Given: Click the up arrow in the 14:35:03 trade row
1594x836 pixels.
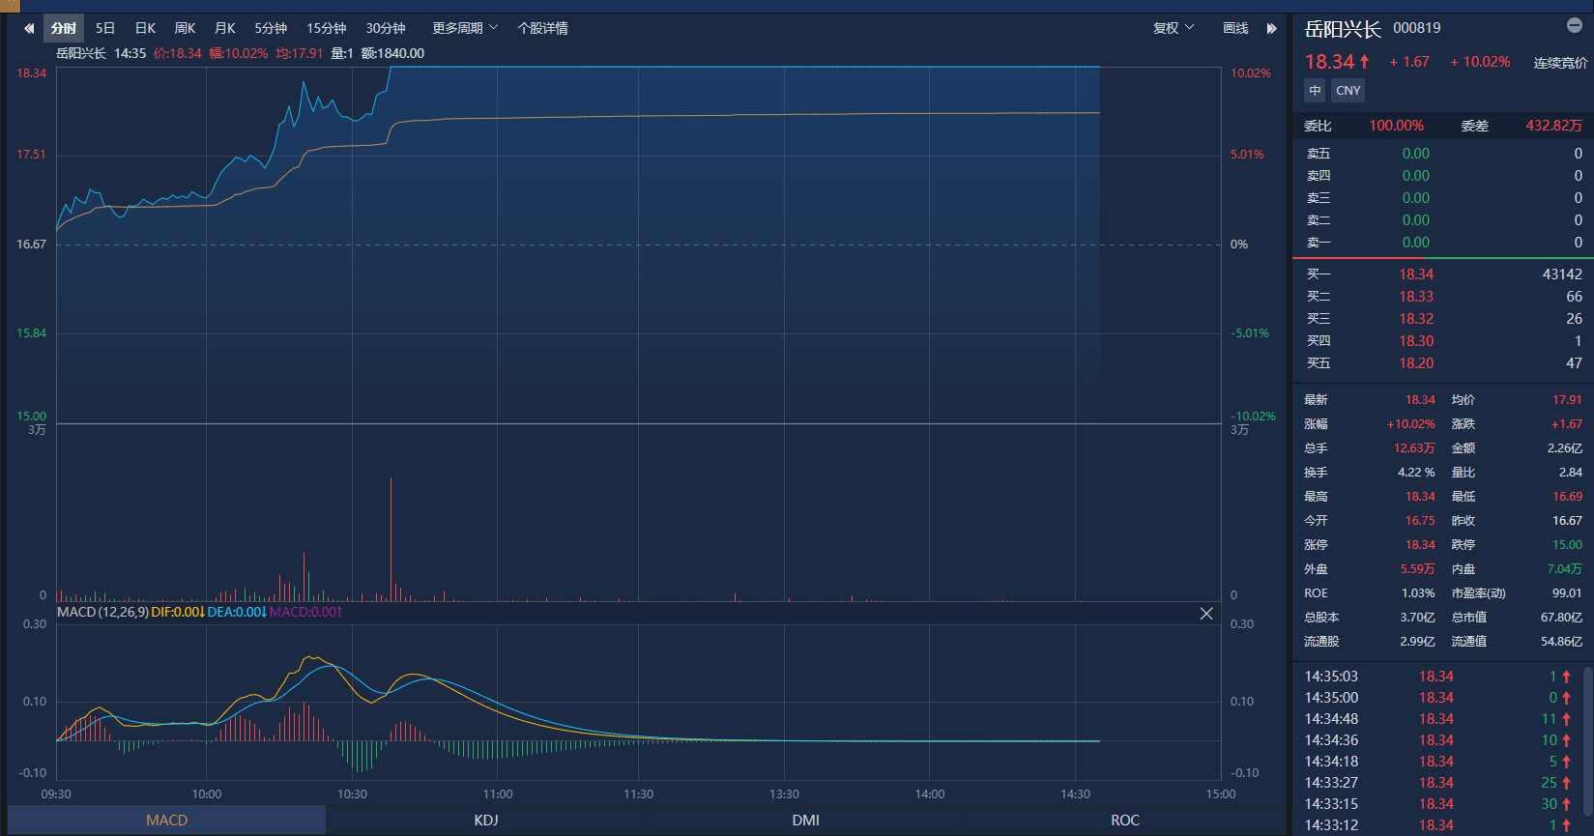Looking at the screenshot, I should click(1567, 677).
